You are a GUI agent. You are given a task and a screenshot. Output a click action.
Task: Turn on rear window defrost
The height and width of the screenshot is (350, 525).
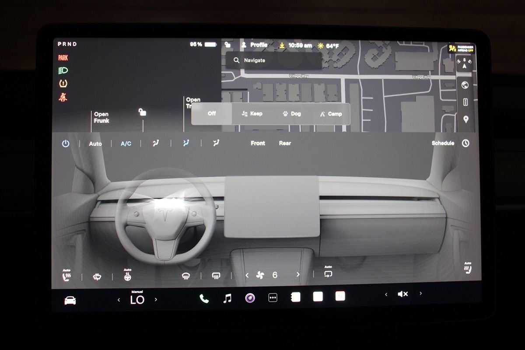pos(216,276)
